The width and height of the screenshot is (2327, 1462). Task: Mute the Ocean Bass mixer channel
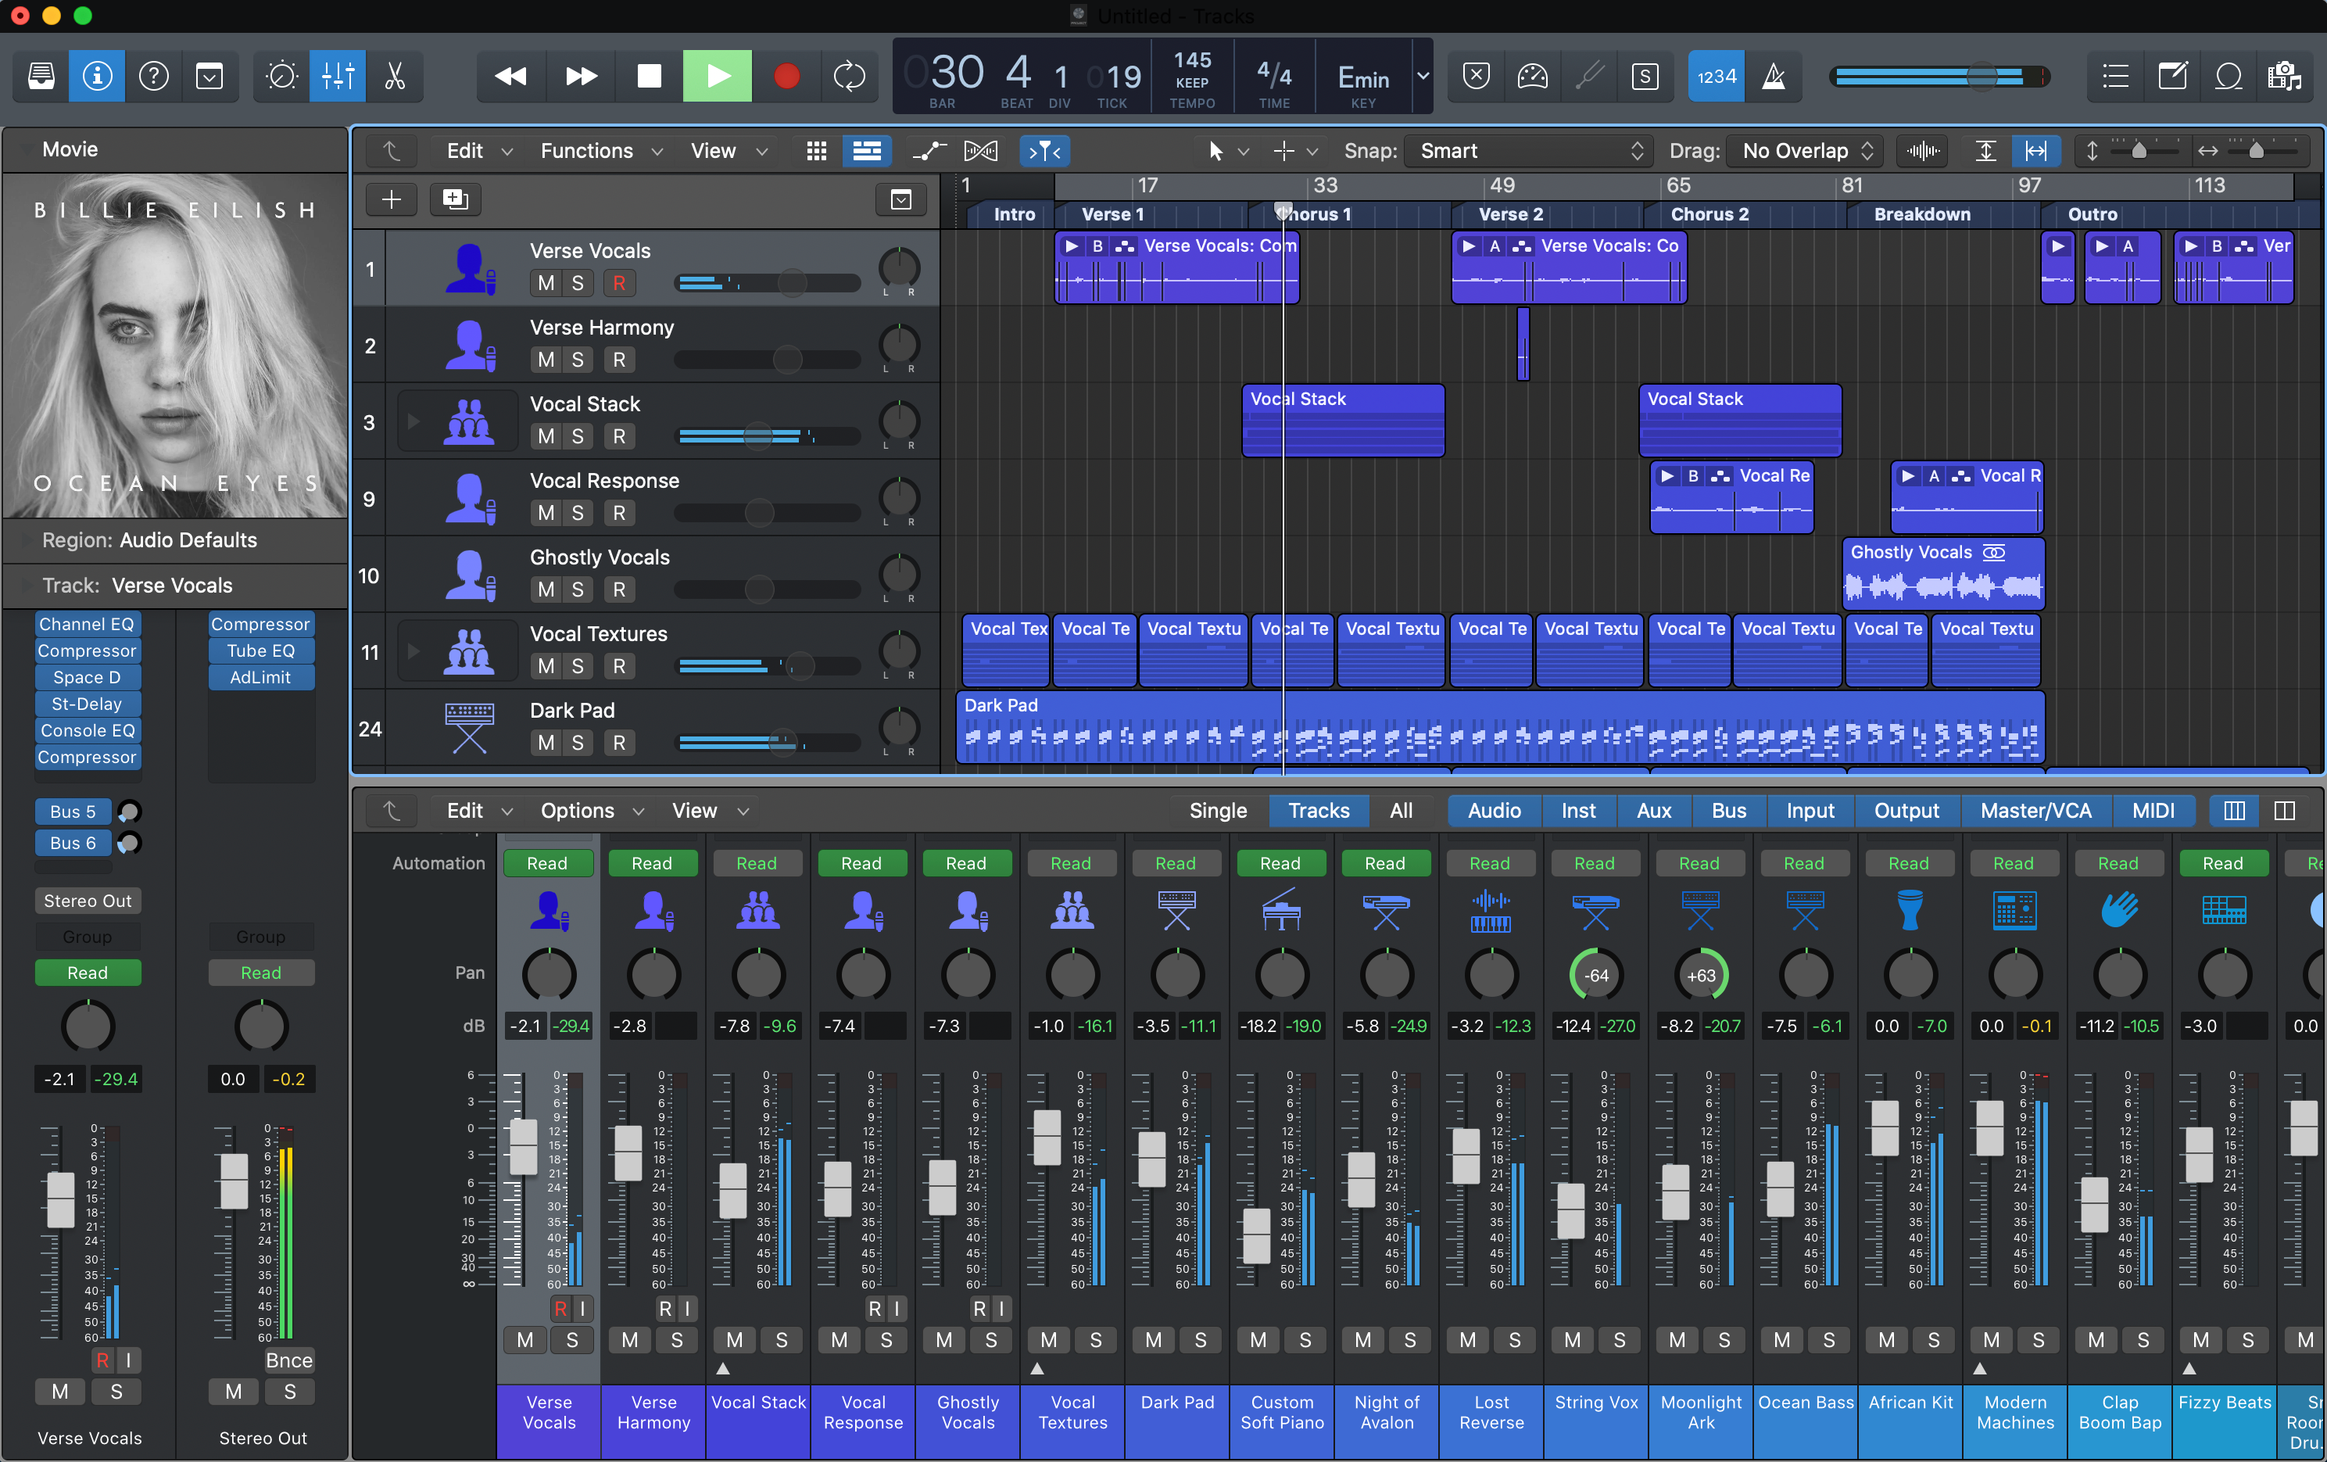[x=1781, y=1339]
